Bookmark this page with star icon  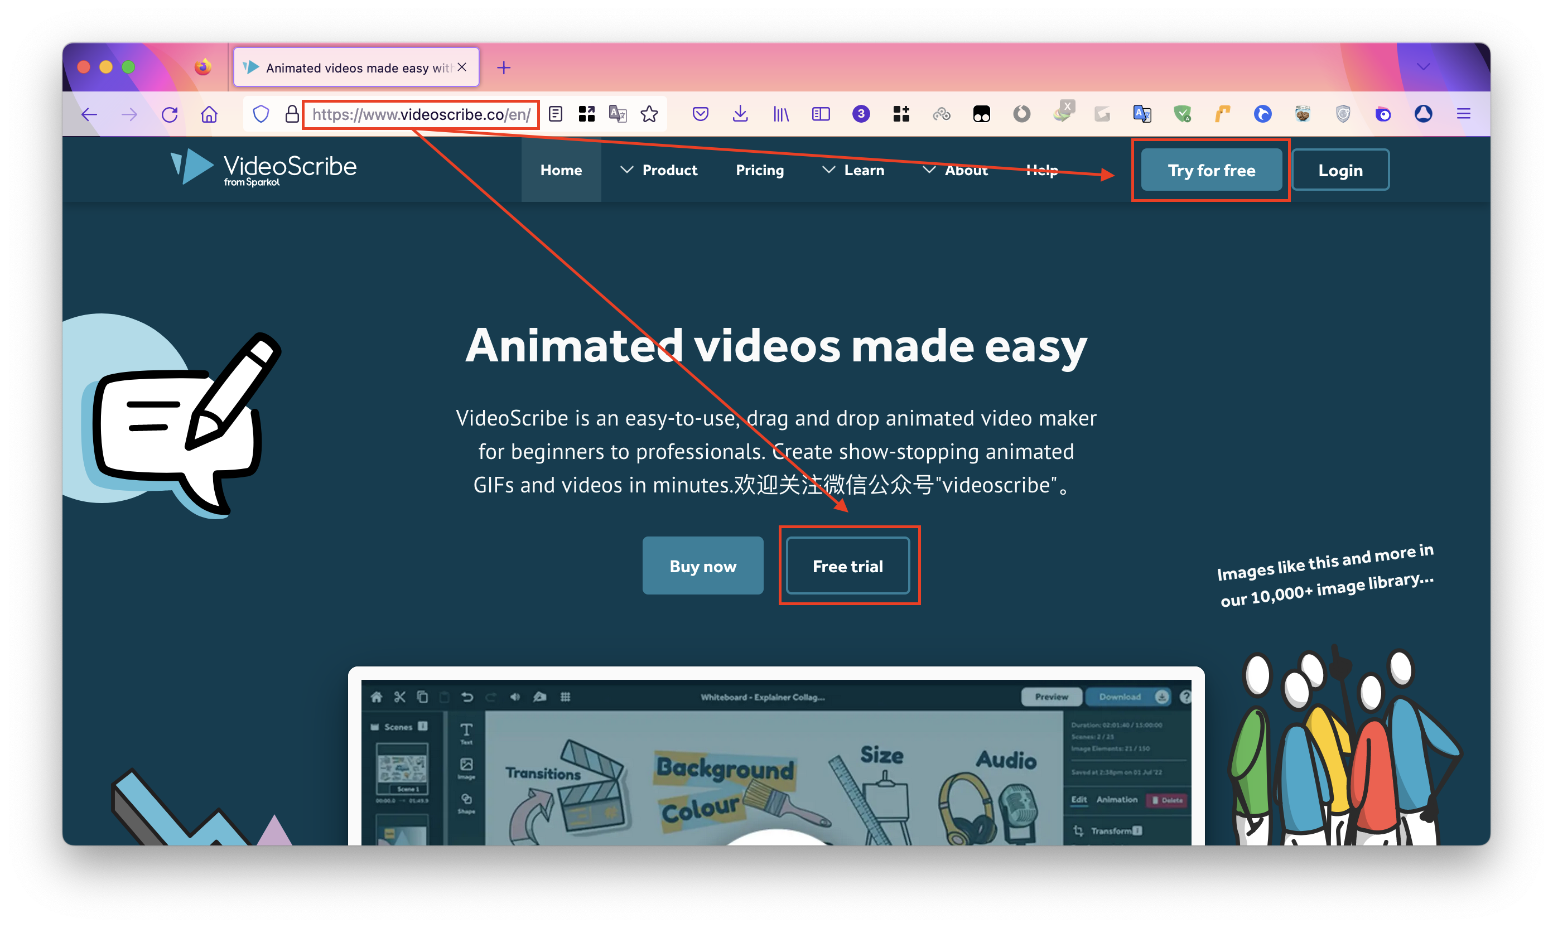coord(649,114)
